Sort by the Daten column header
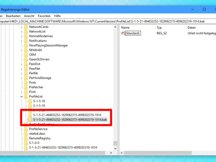Screen dimensions: 216x162 [192, 27]
